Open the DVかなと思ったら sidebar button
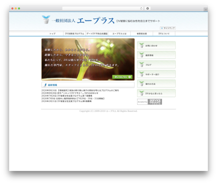The image size is (217, 184). (156, 93)
